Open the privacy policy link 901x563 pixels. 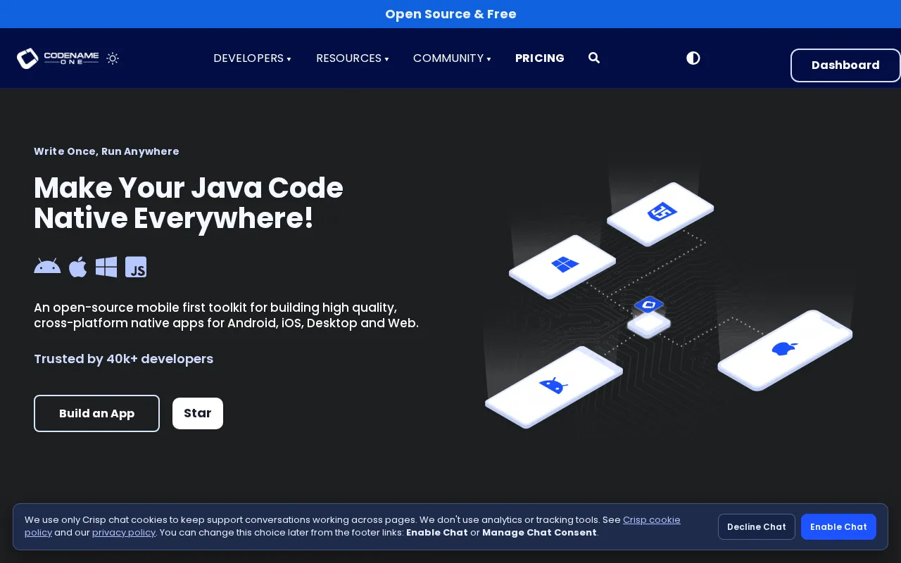click(124, 533)
